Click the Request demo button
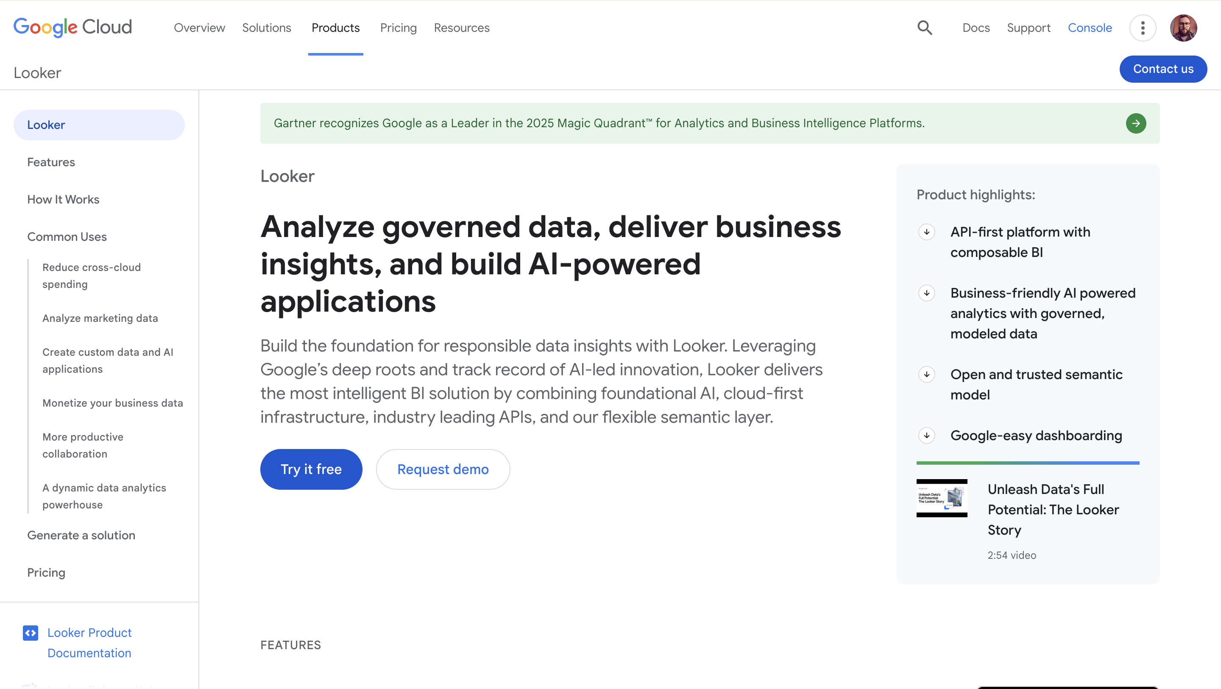The width and height of the screenshot is (1221, 689). (x=443, y=469)
